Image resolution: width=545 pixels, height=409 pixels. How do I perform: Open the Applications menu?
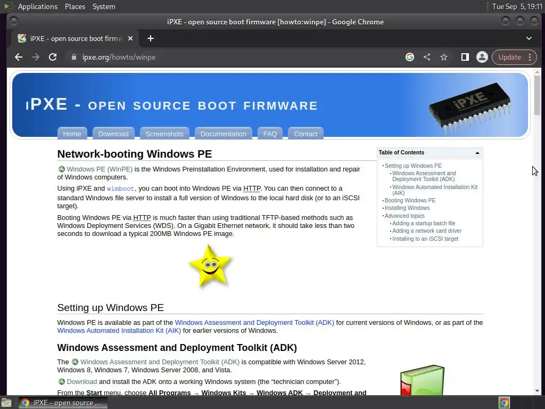tap(38, 6)
